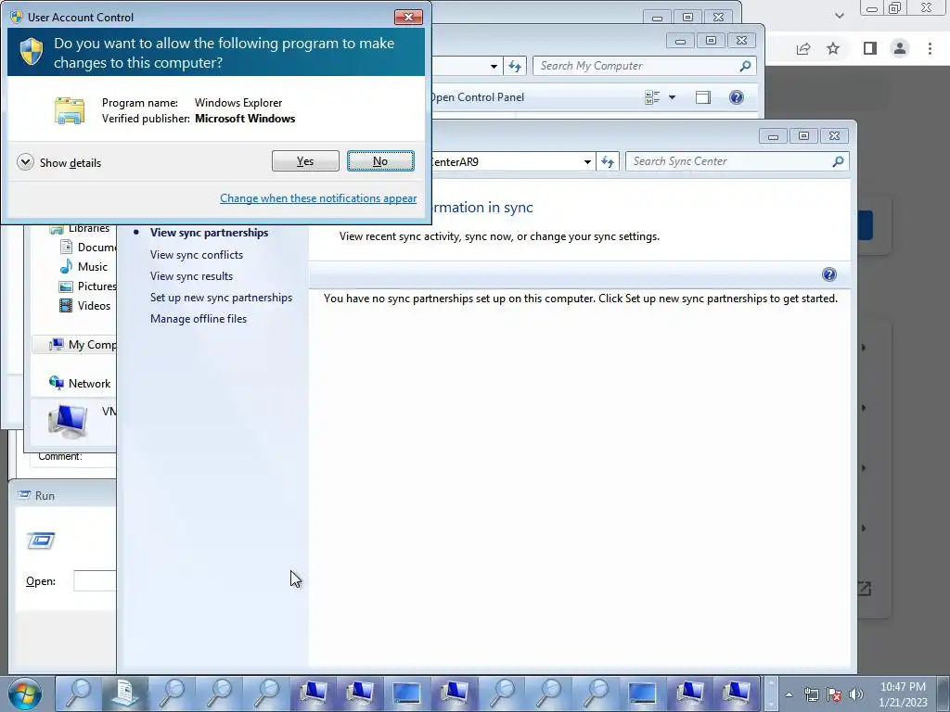Click the document icon in the taskbar
The height and width of the screenshot is (712, 950).
tap(124, 693)
